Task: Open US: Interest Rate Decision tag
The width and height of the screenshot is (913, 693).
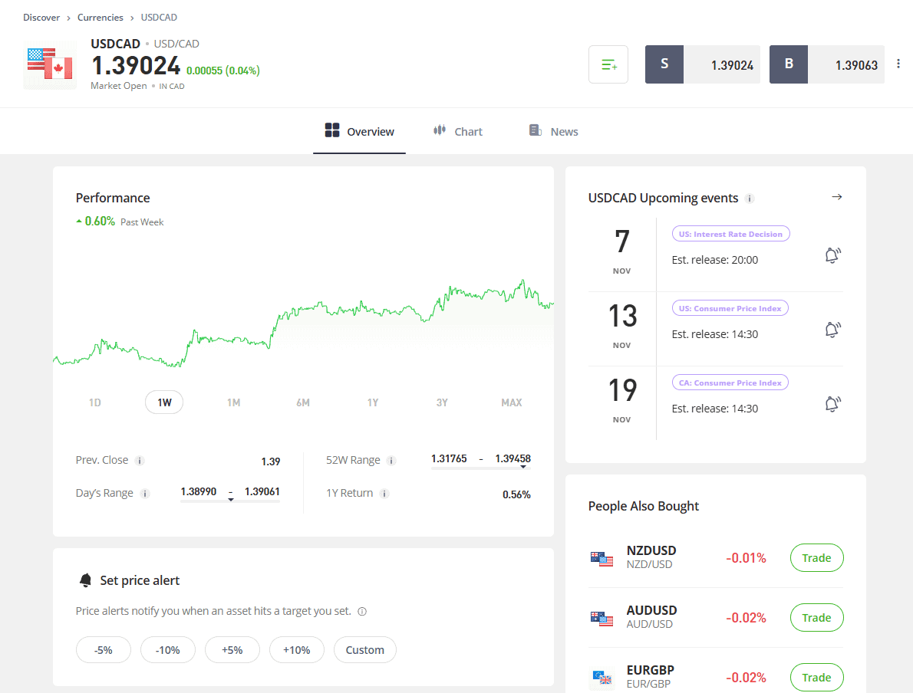Action: point(730,234)
